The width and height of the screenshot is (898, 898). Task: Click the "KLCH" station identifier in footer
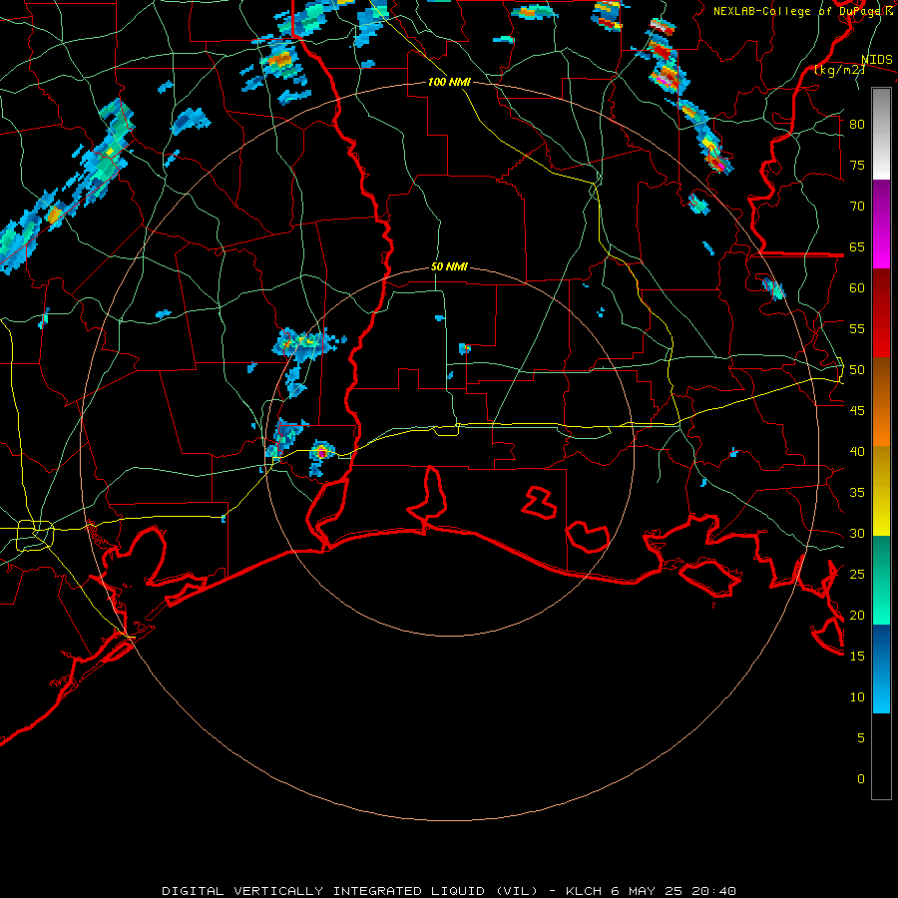584,891
